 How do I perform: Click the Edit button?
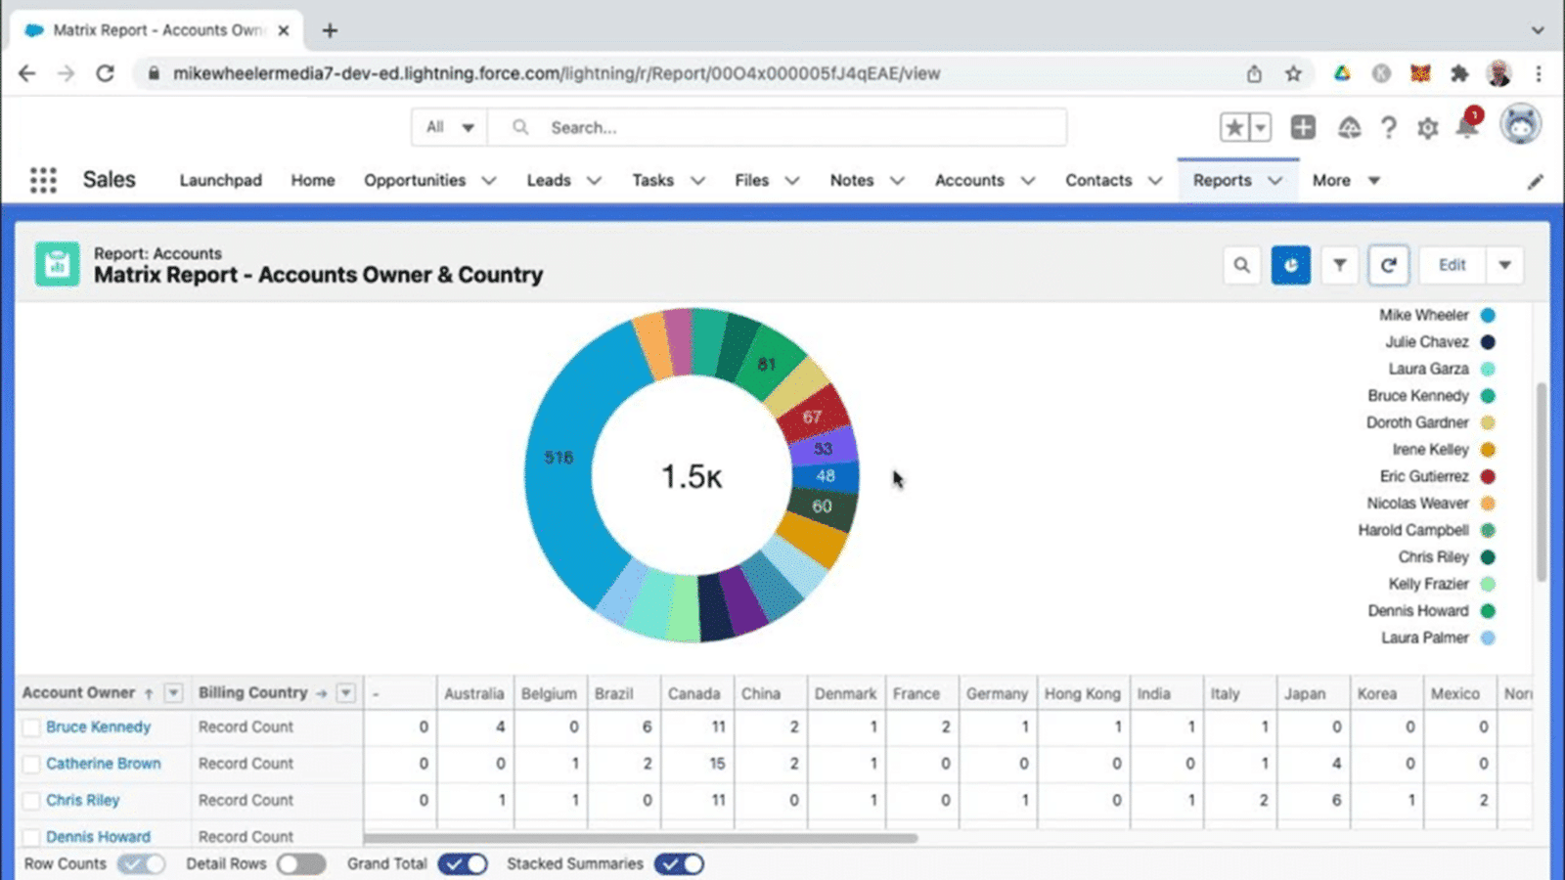[1452, 265]
